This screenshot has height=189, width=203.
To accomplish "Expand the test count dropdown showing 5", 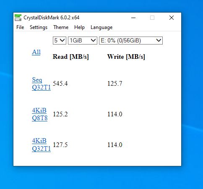I will click(60, 41).
